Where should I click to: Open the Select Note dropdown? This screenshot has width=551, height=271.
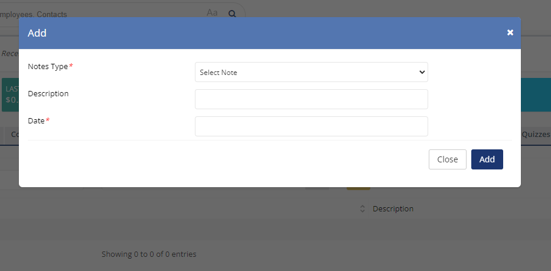(311, 72)
